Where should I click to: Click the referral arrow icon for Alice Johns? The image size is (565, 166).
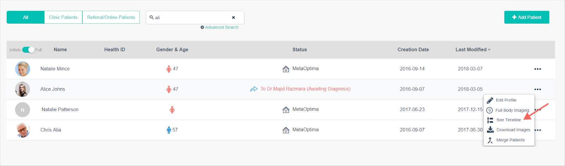pyautogui.click(x=254, y=89)
